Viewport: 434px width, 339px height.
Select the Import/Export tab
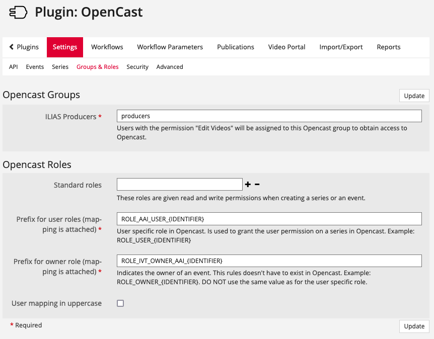[341, 47]
